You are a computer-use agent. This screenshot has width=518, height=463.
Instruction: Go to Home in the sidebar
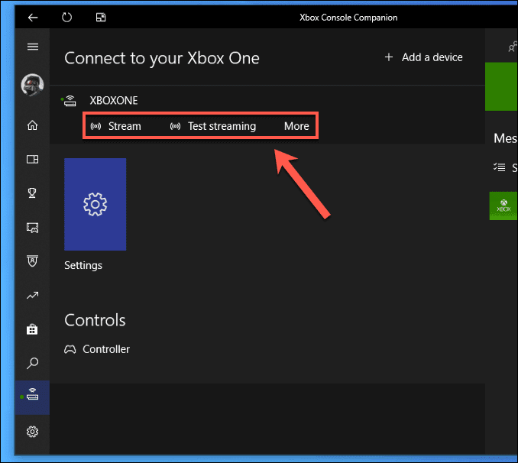click(32, 125)
